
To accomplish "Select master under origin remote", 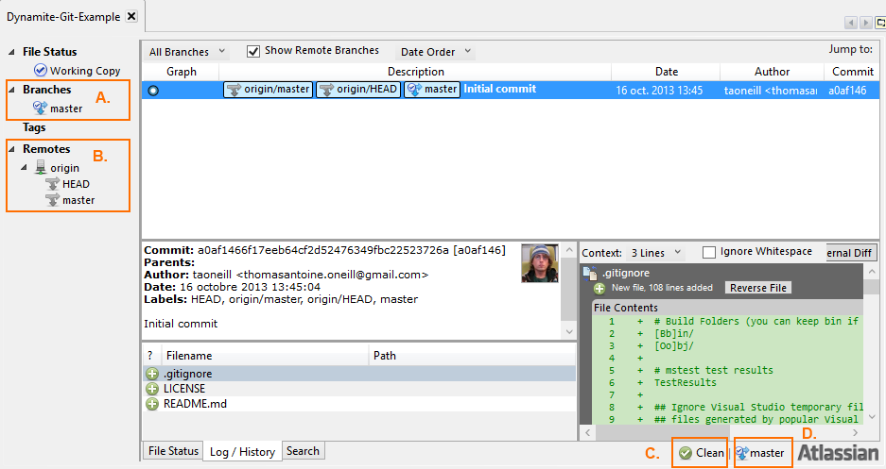I will click(78, 200).
